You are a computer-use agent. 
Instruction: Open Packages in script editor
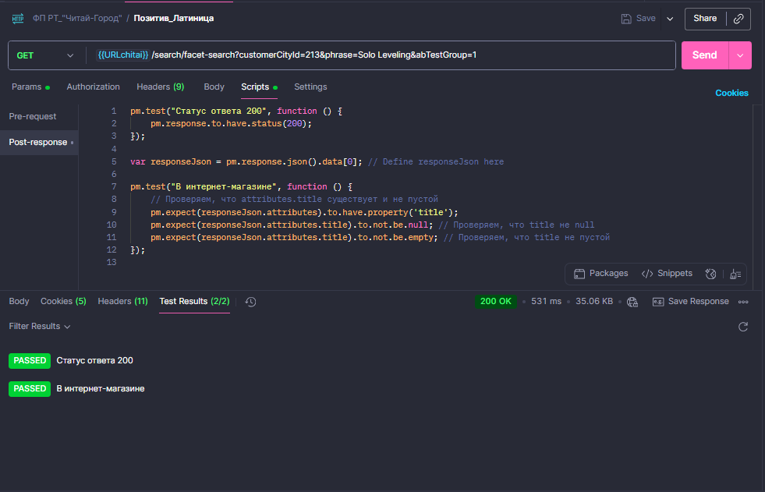pos(601,274)
